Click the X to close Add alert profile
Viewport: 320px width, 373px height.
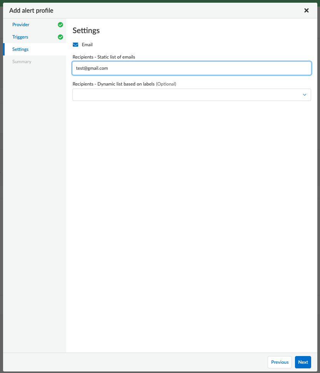[307, 10]
